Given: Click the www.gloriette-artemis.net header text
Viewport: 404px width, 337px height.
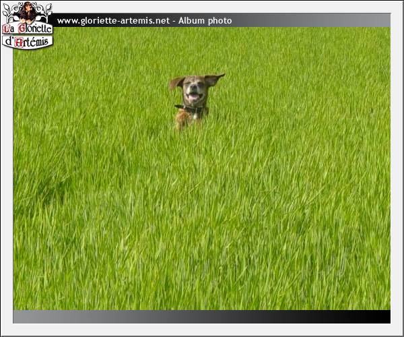Looking at the screenshot, I should tap(113, 21).
